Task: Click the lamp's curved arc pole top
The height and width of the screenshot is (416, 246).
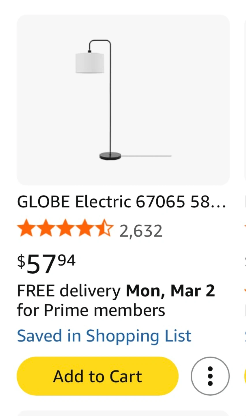Action: click(100, 42)
